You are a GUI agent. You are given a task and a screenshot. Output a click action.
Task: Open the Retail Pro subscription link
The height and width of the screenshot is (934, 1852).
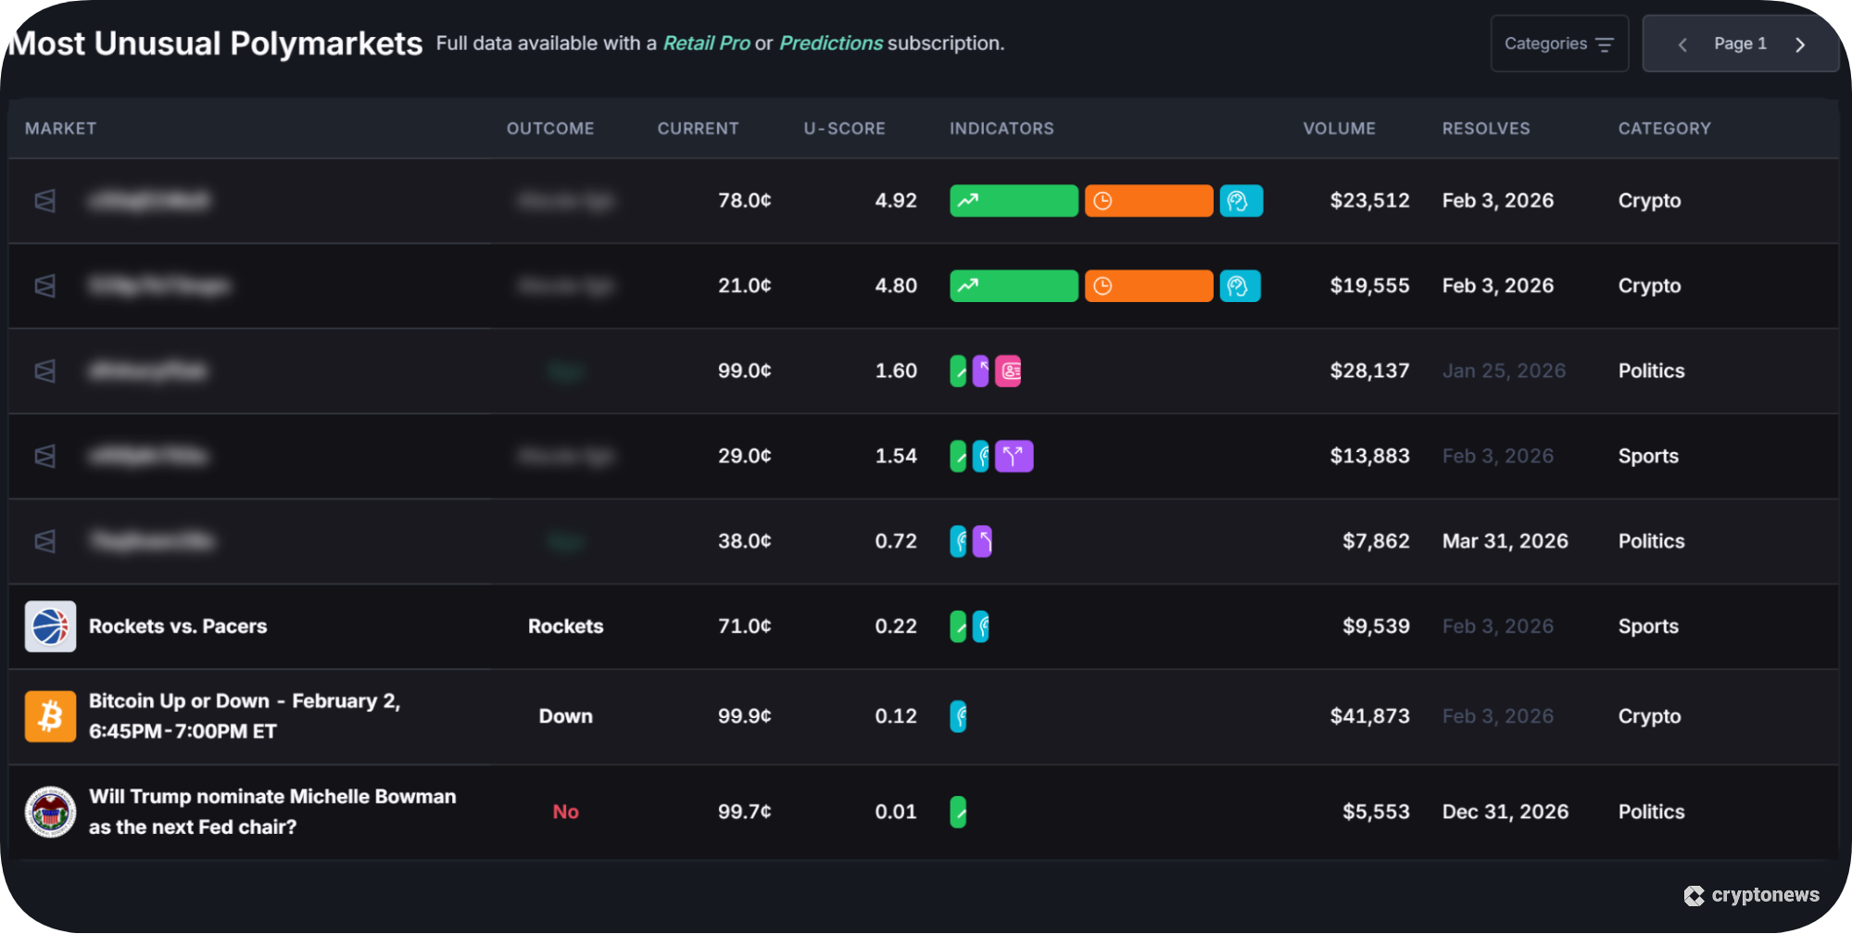[706, 44]
